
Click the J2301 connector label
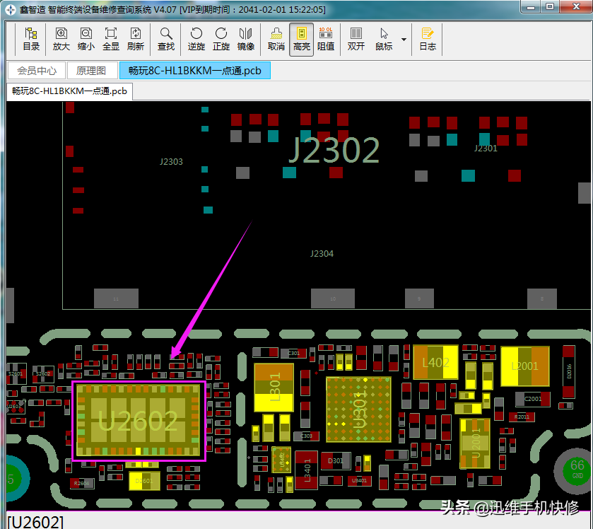pos(486,149)
